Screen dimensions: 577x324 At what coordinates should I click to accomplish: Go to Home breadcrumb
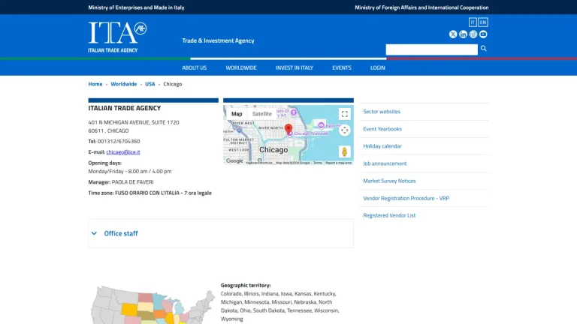click(x=95, y=84)
